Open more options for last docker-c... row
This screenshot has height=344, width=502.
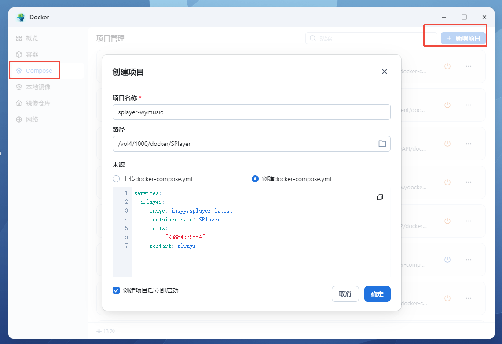[469, 298]
